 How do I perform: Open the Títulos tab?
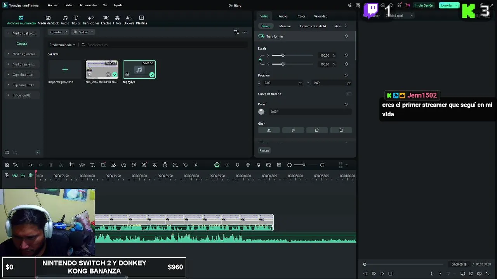(76, 20)
